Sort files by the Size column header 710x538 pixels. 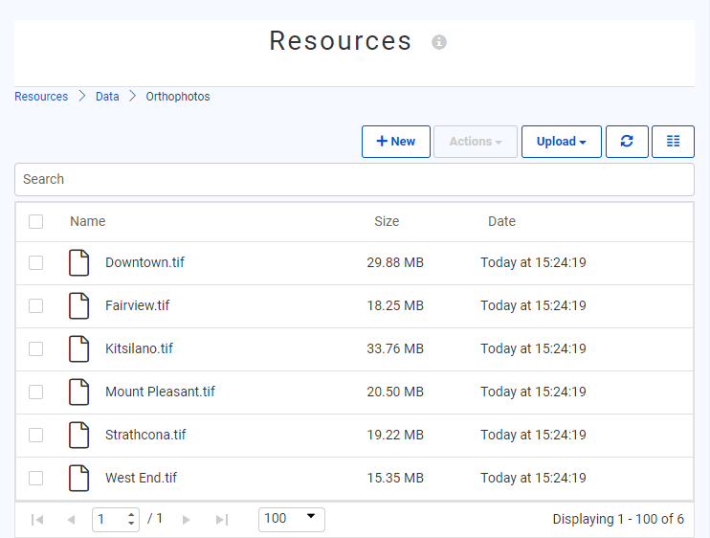[387, 222]
